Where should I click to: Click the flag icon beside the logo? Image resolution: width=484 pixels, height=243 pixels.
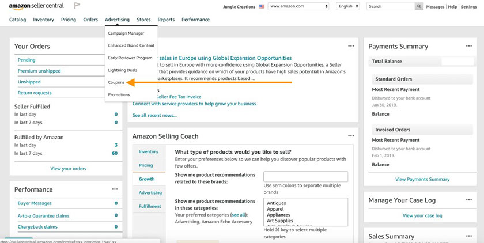(77, 6)
